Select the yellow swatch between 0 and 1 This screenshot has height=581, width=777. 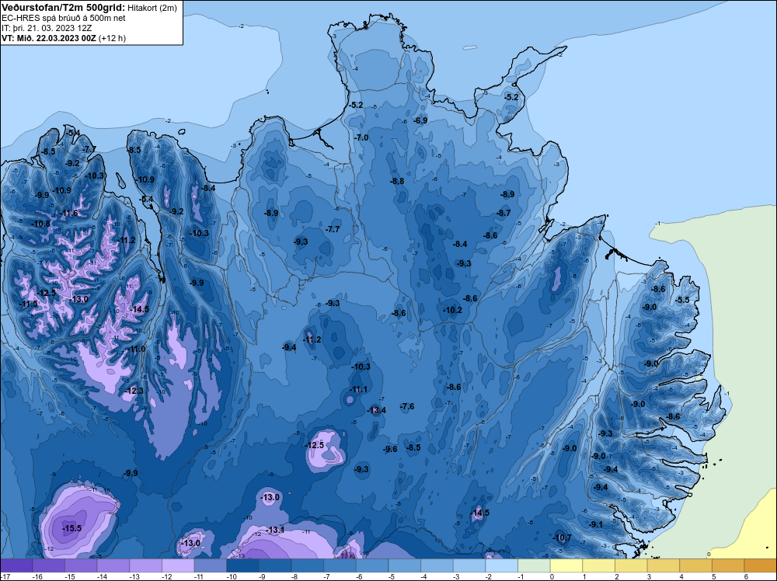566,565
